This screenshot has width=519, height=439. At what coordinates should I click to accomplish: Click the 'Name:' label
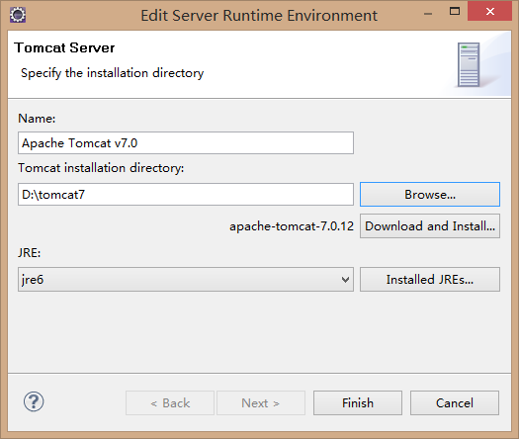(x=37, y=119)
